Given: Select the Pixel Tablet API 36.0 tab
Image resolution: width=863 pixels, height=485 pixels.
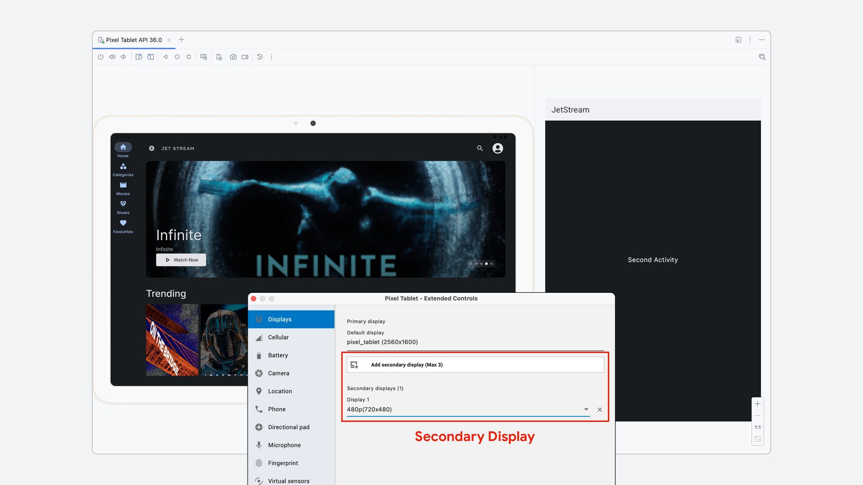Looking at the screenshot, I should click(134, 40).
